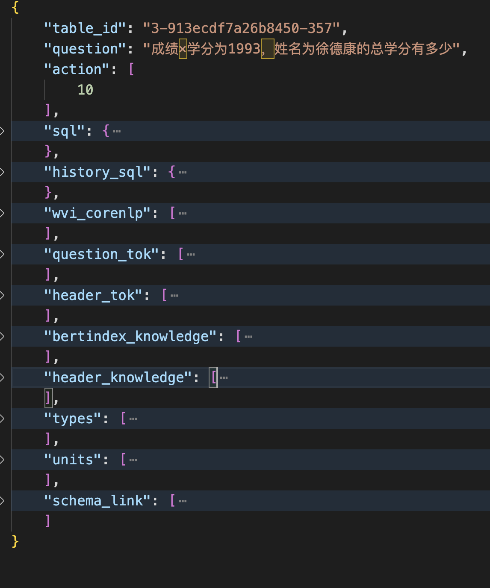Click the ellipsis after "history_sql": {
Screen dimensions: 490x588
click(x=183, y=172)
